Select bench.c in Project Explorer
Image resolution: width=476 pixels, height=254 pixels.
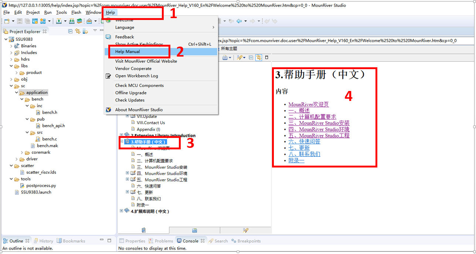point(50,139)
